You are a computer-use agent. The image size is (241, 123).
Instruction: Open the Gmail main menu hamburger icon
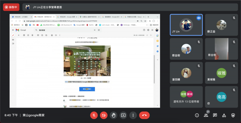(x=13, y=30)
